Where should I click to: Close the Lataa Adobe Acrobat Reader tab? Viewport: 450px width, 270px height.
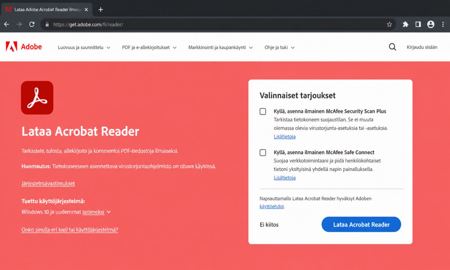(x=86, y=9)
